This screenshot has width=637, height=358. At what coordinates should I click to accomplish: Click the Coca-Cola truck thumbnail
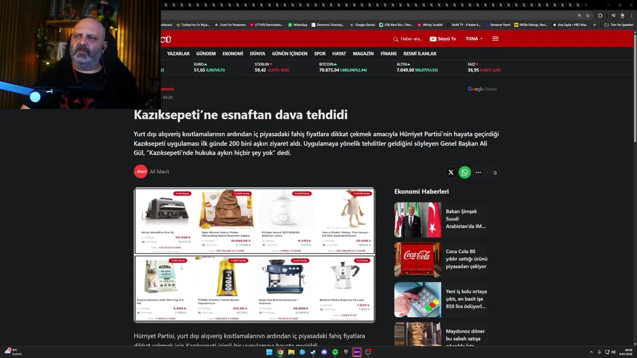418,260
